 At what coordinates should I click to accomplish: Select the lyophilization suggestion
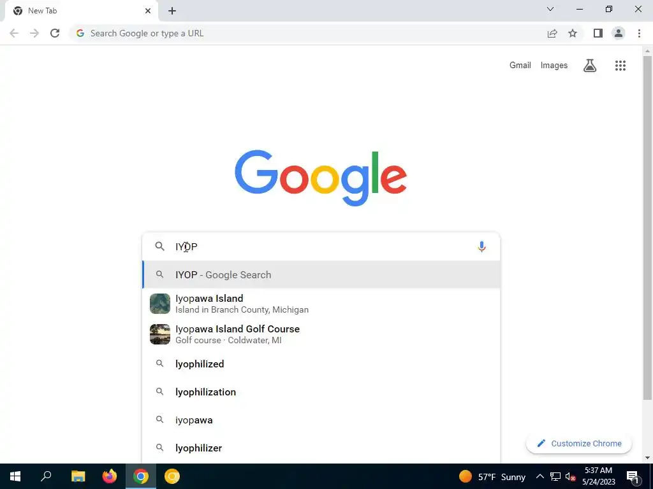click(x=321, y=392)
